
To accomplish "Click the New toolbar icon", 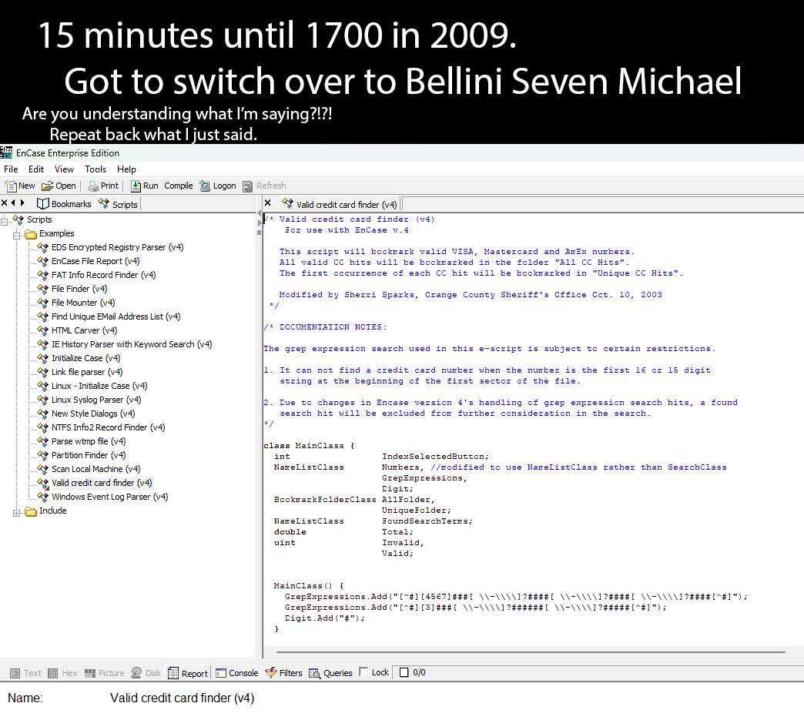I will coord(11,186).
